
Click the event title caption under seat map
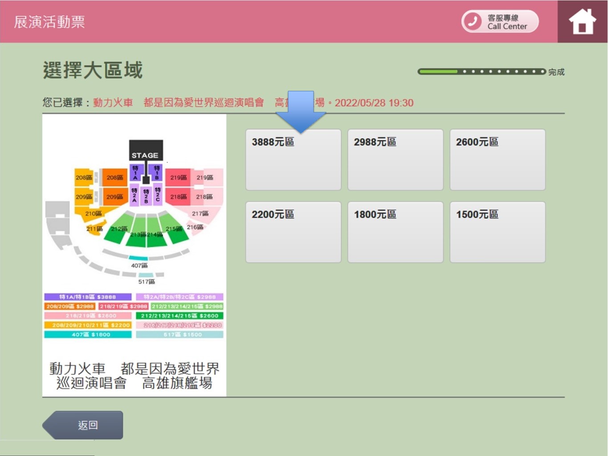pos(134,376)
